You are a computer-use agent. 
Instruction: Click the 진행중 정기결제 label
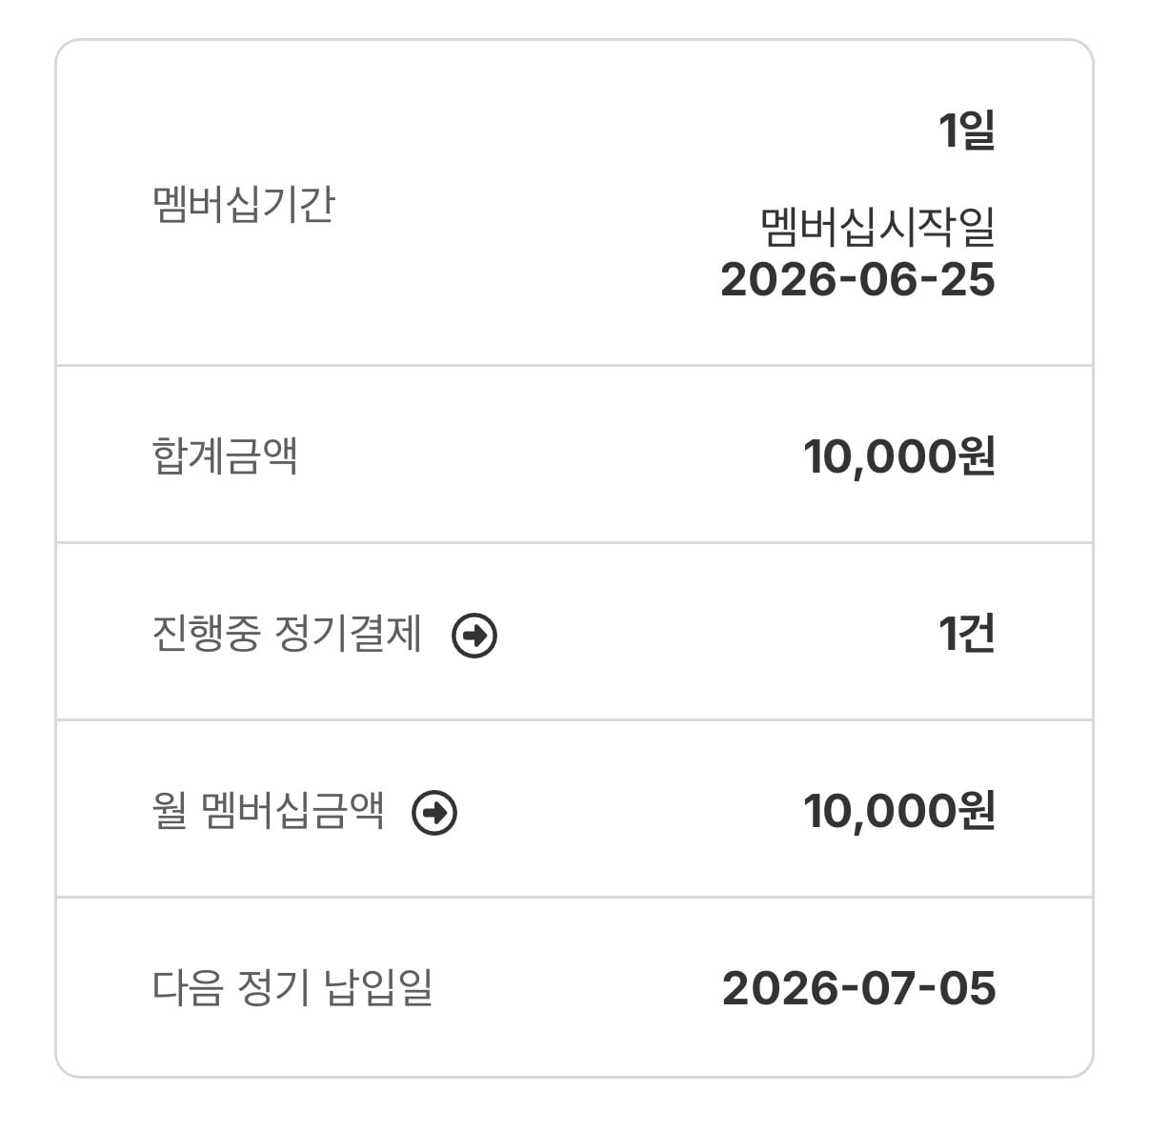coord(287,634)
